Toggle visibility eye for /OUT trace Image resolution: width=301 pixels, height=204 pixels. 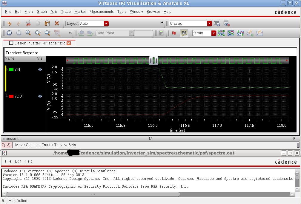coord(40,96)
